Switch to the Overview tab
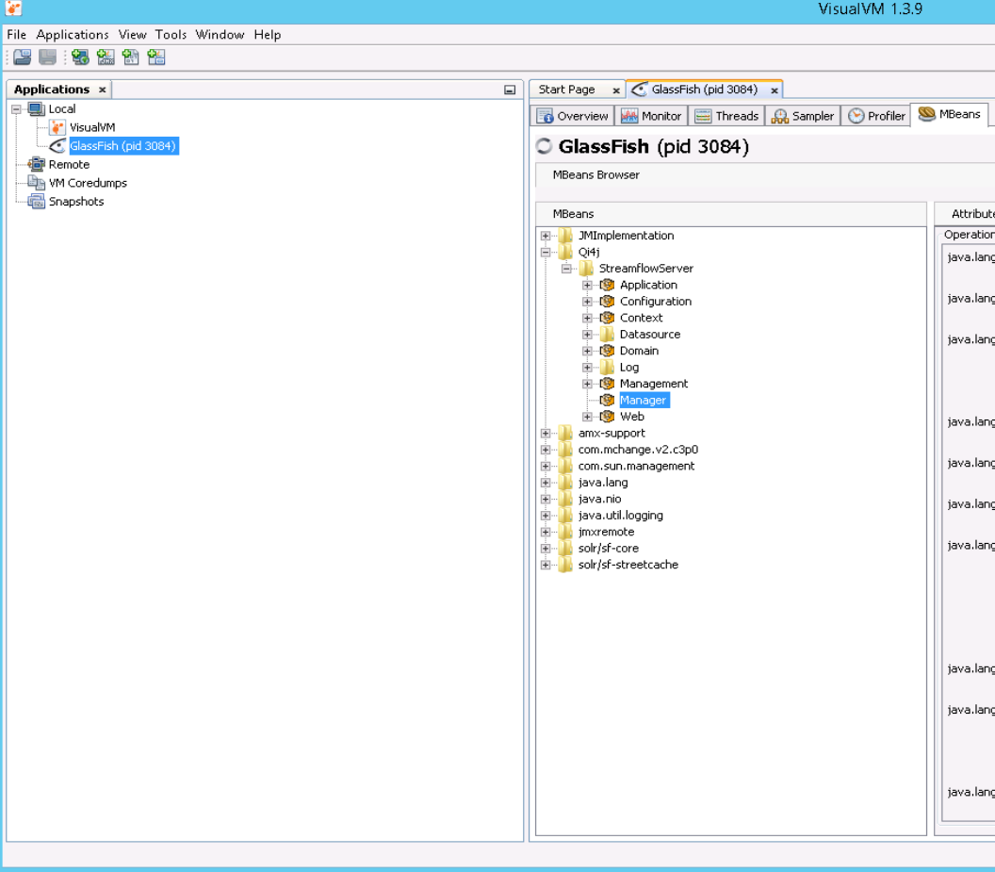The height and width of the screenshot is (872, 995). coord(572,116)
